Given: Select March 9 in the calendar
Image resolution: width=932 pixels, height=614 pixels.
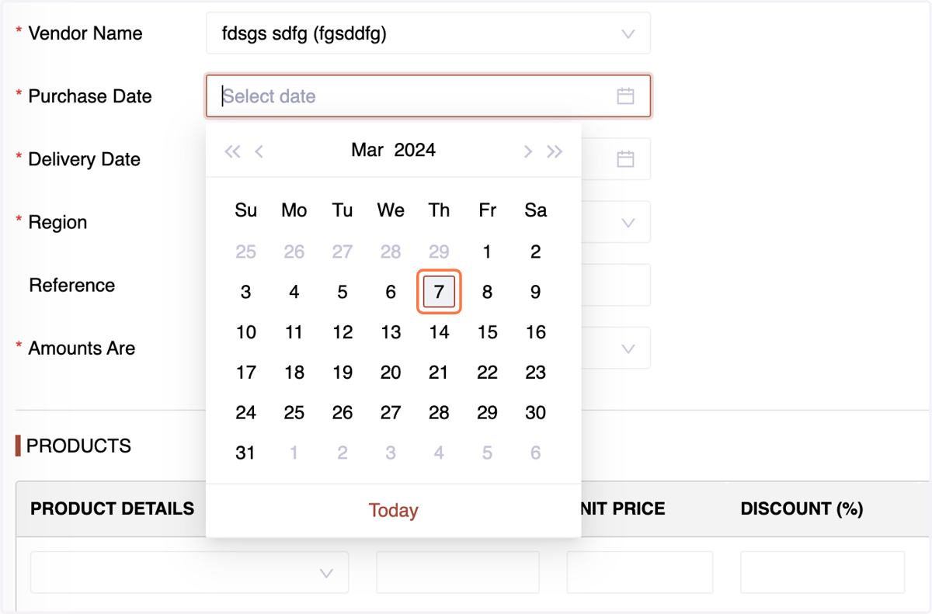Looking at the screenshot, I should (x=535, y=292).
